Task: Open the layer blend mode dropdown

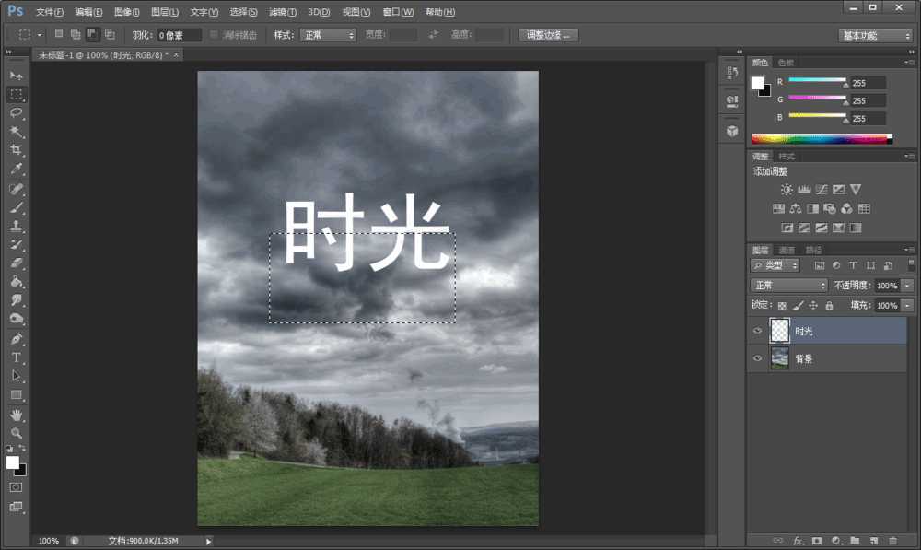Action: click(x=787, y=285)
